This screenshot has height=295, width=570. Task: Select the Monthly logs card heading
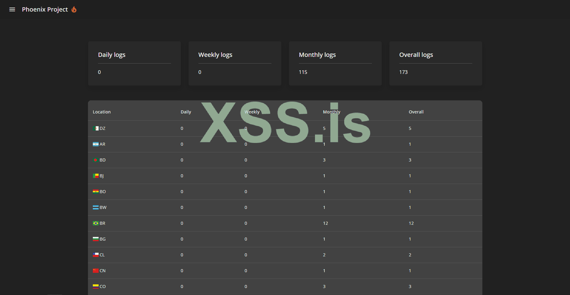317,55
